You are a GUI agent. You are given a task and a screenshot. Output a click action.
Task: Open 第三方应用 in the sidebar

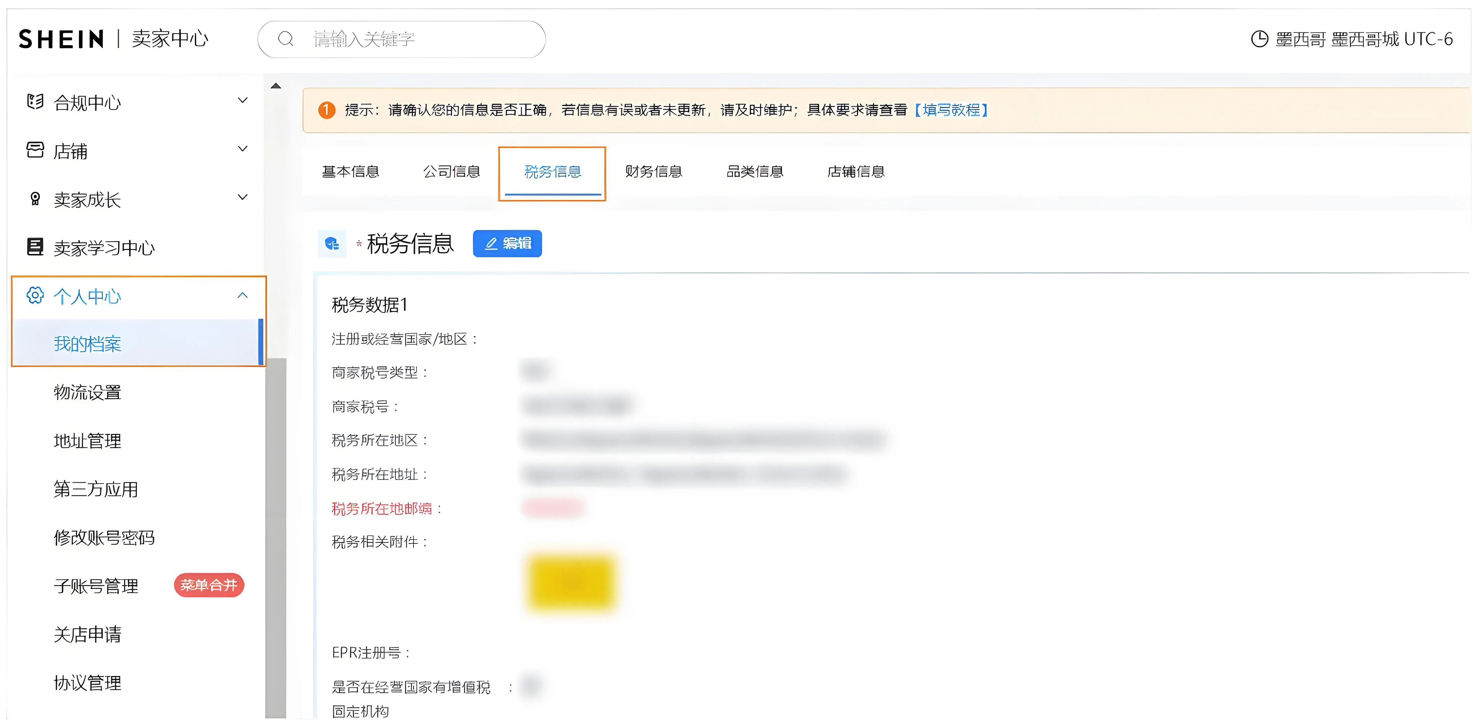click(96, 489)
